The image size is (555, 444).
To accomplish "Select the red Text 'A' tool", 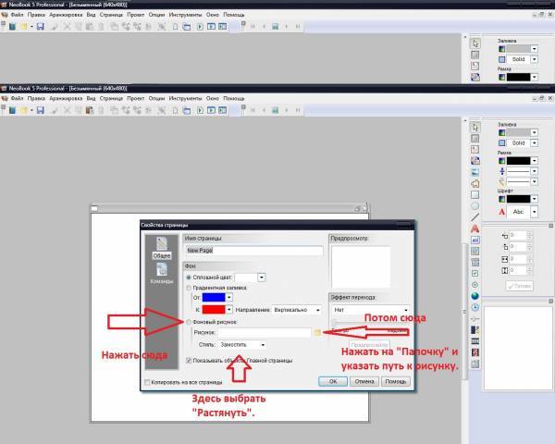I will [475, 228].
